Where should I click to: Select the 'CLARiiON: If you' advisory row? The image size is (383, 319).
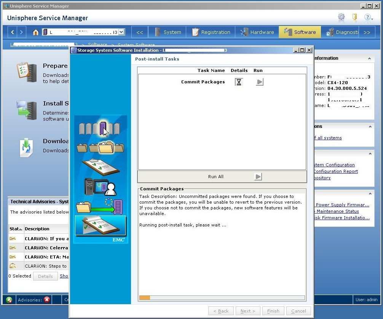(38, 239)
